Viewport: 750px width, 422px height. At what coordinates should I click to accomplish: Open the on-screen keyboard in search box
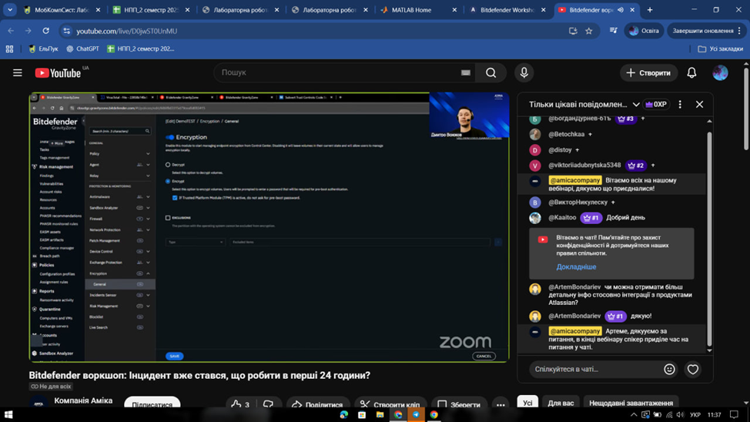pyautogui.click(x=465, y=72)
